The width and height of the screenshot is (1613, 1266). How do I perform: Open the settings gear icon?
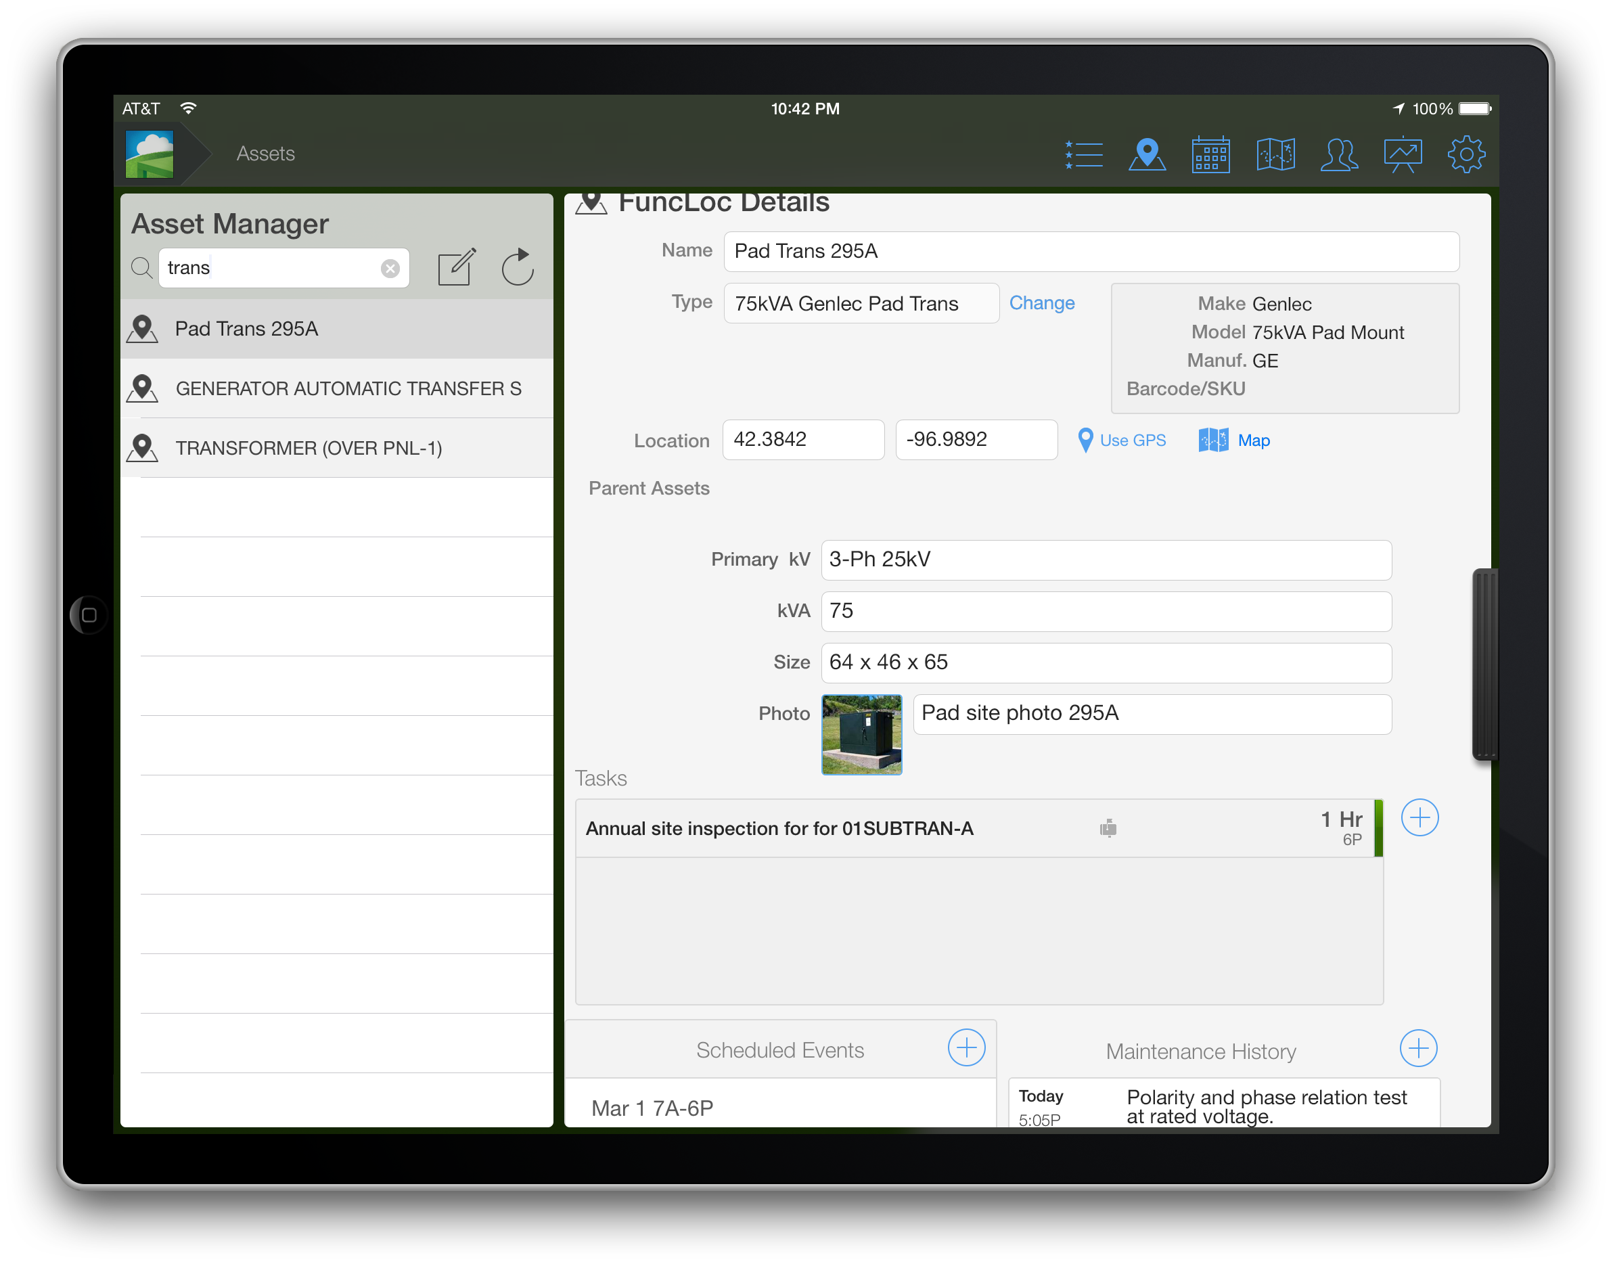(1466, 155)
